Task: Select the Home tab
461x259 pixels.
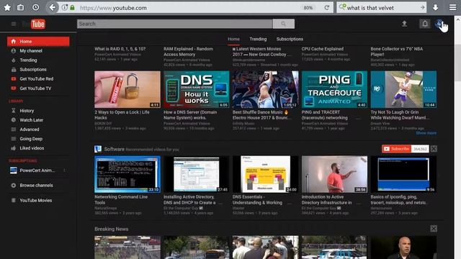Action: pos(233,39)
